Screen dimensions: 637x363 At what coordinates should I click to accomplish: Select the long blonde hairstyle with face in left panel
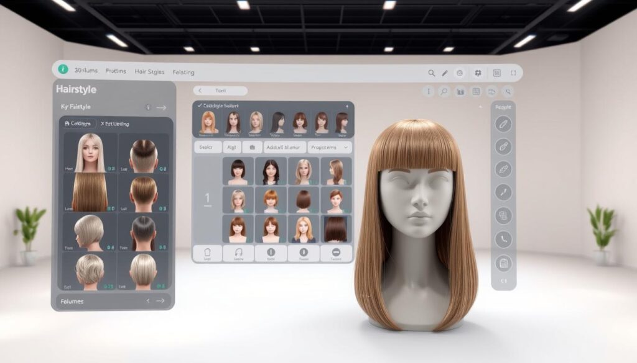coord(90,153)
